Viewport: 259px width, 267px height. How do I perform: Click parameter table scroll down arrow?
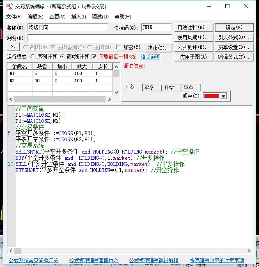[x=116, y=93]
